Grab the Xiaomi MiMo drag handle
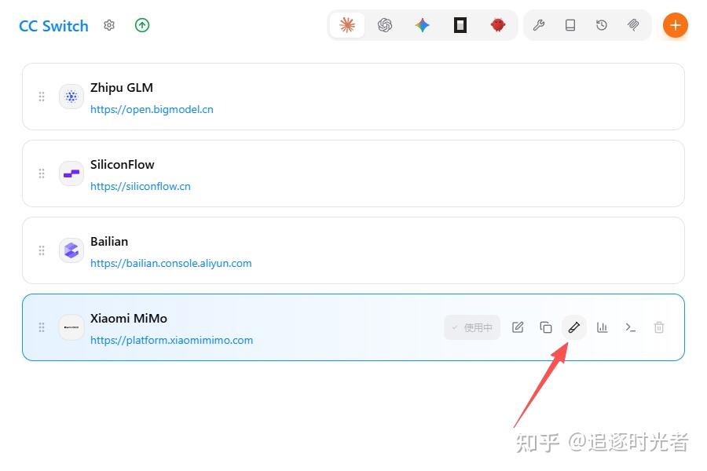The width and height of the screenshot is (707, 471). pos(42,327)
